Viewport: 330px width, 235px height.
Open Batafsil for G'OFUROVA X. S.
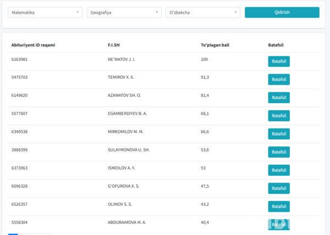279,188
